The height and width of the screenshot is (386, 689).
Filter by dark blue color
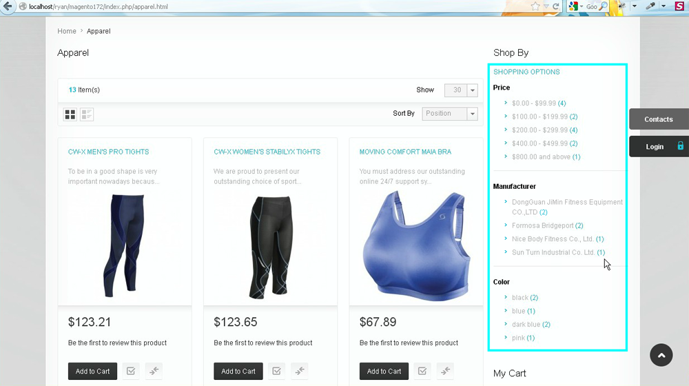(x=531, y=325)
